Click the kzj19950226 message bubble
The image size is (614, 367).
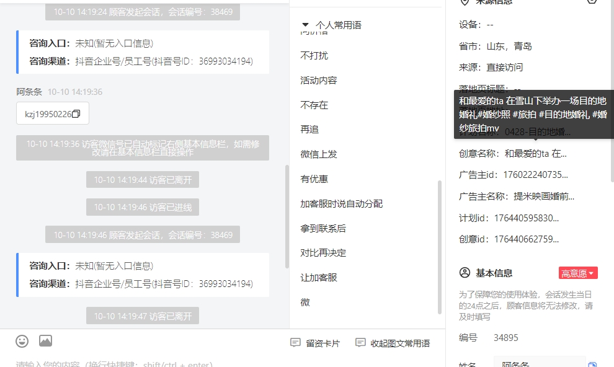click(x=53, y=113)
